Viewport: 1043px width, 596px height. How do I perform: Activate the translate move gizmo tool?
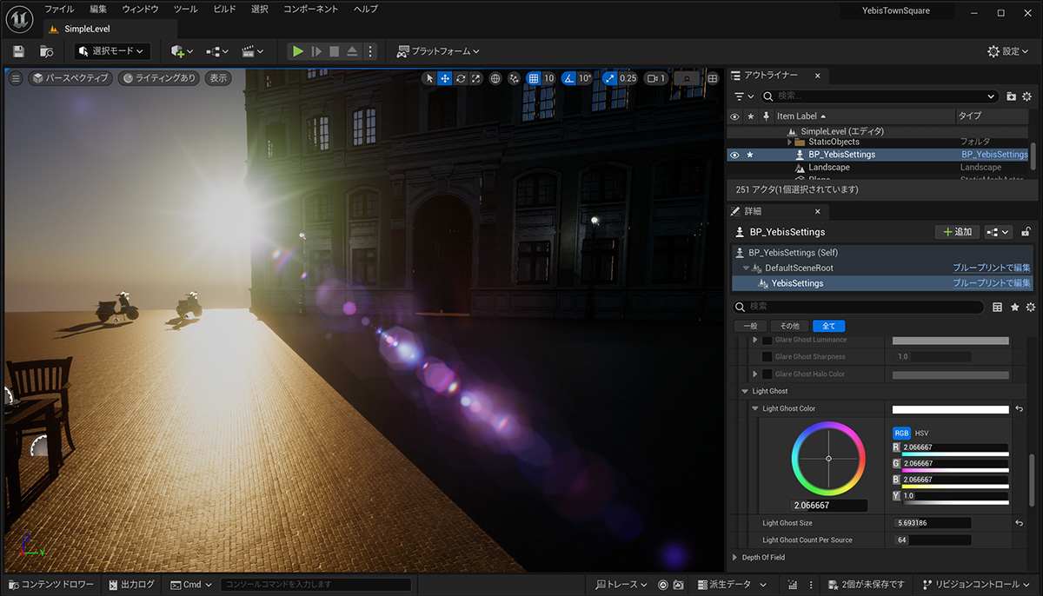[445, 78]
